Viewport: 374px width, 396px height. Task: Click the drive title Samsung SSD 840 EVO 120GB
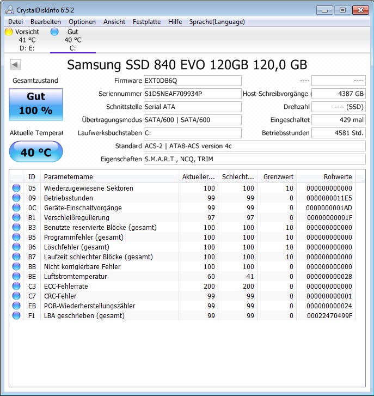tap(187, 65)
